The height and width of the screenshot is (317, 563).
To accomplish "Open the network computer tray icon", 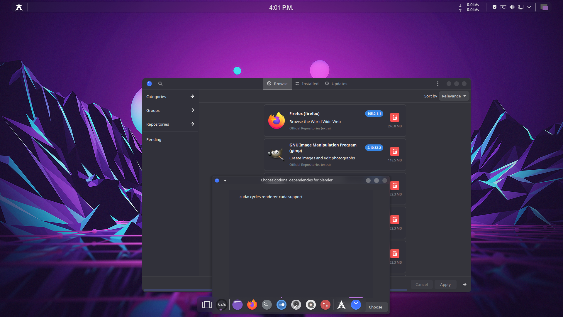I will pos(521,7).
